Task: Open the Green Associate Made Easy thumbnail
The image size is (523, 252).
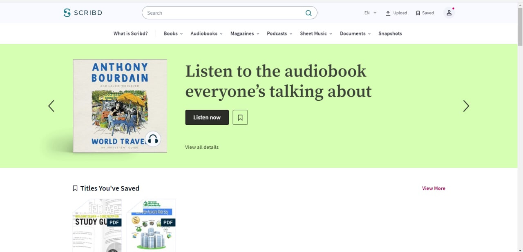Action: click(151, 225)
